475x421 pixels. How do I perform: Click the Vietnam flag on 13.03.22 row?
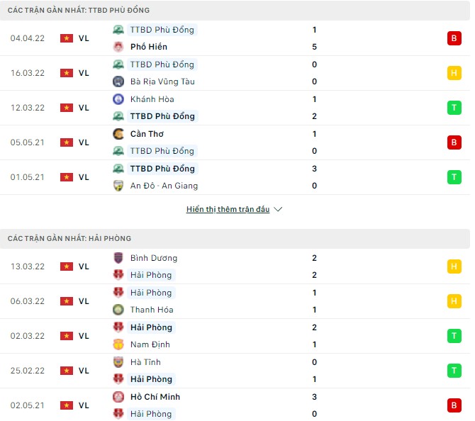pos(67,266)
